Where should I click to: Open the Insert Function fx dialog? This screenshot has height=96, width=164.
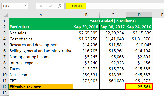click(x=60, y=6)
